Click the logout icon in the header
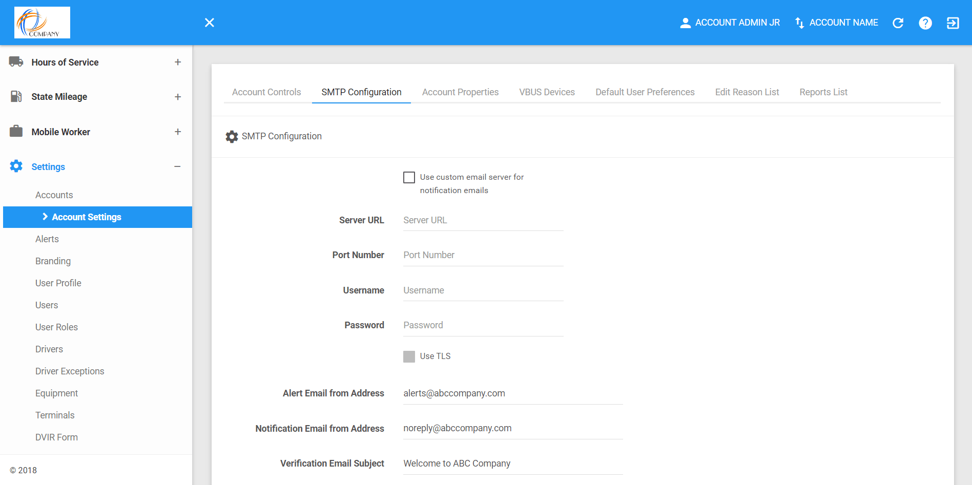This screenshot has height=485, width=972. point(953,23)
